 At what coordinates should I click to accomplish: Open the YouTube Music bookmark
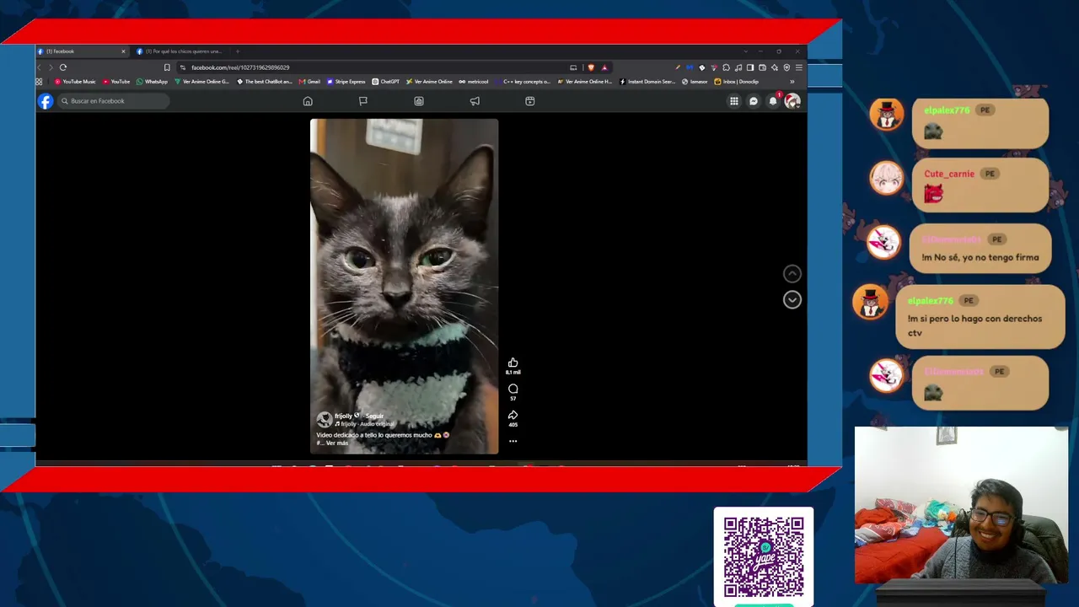[75, 82]
